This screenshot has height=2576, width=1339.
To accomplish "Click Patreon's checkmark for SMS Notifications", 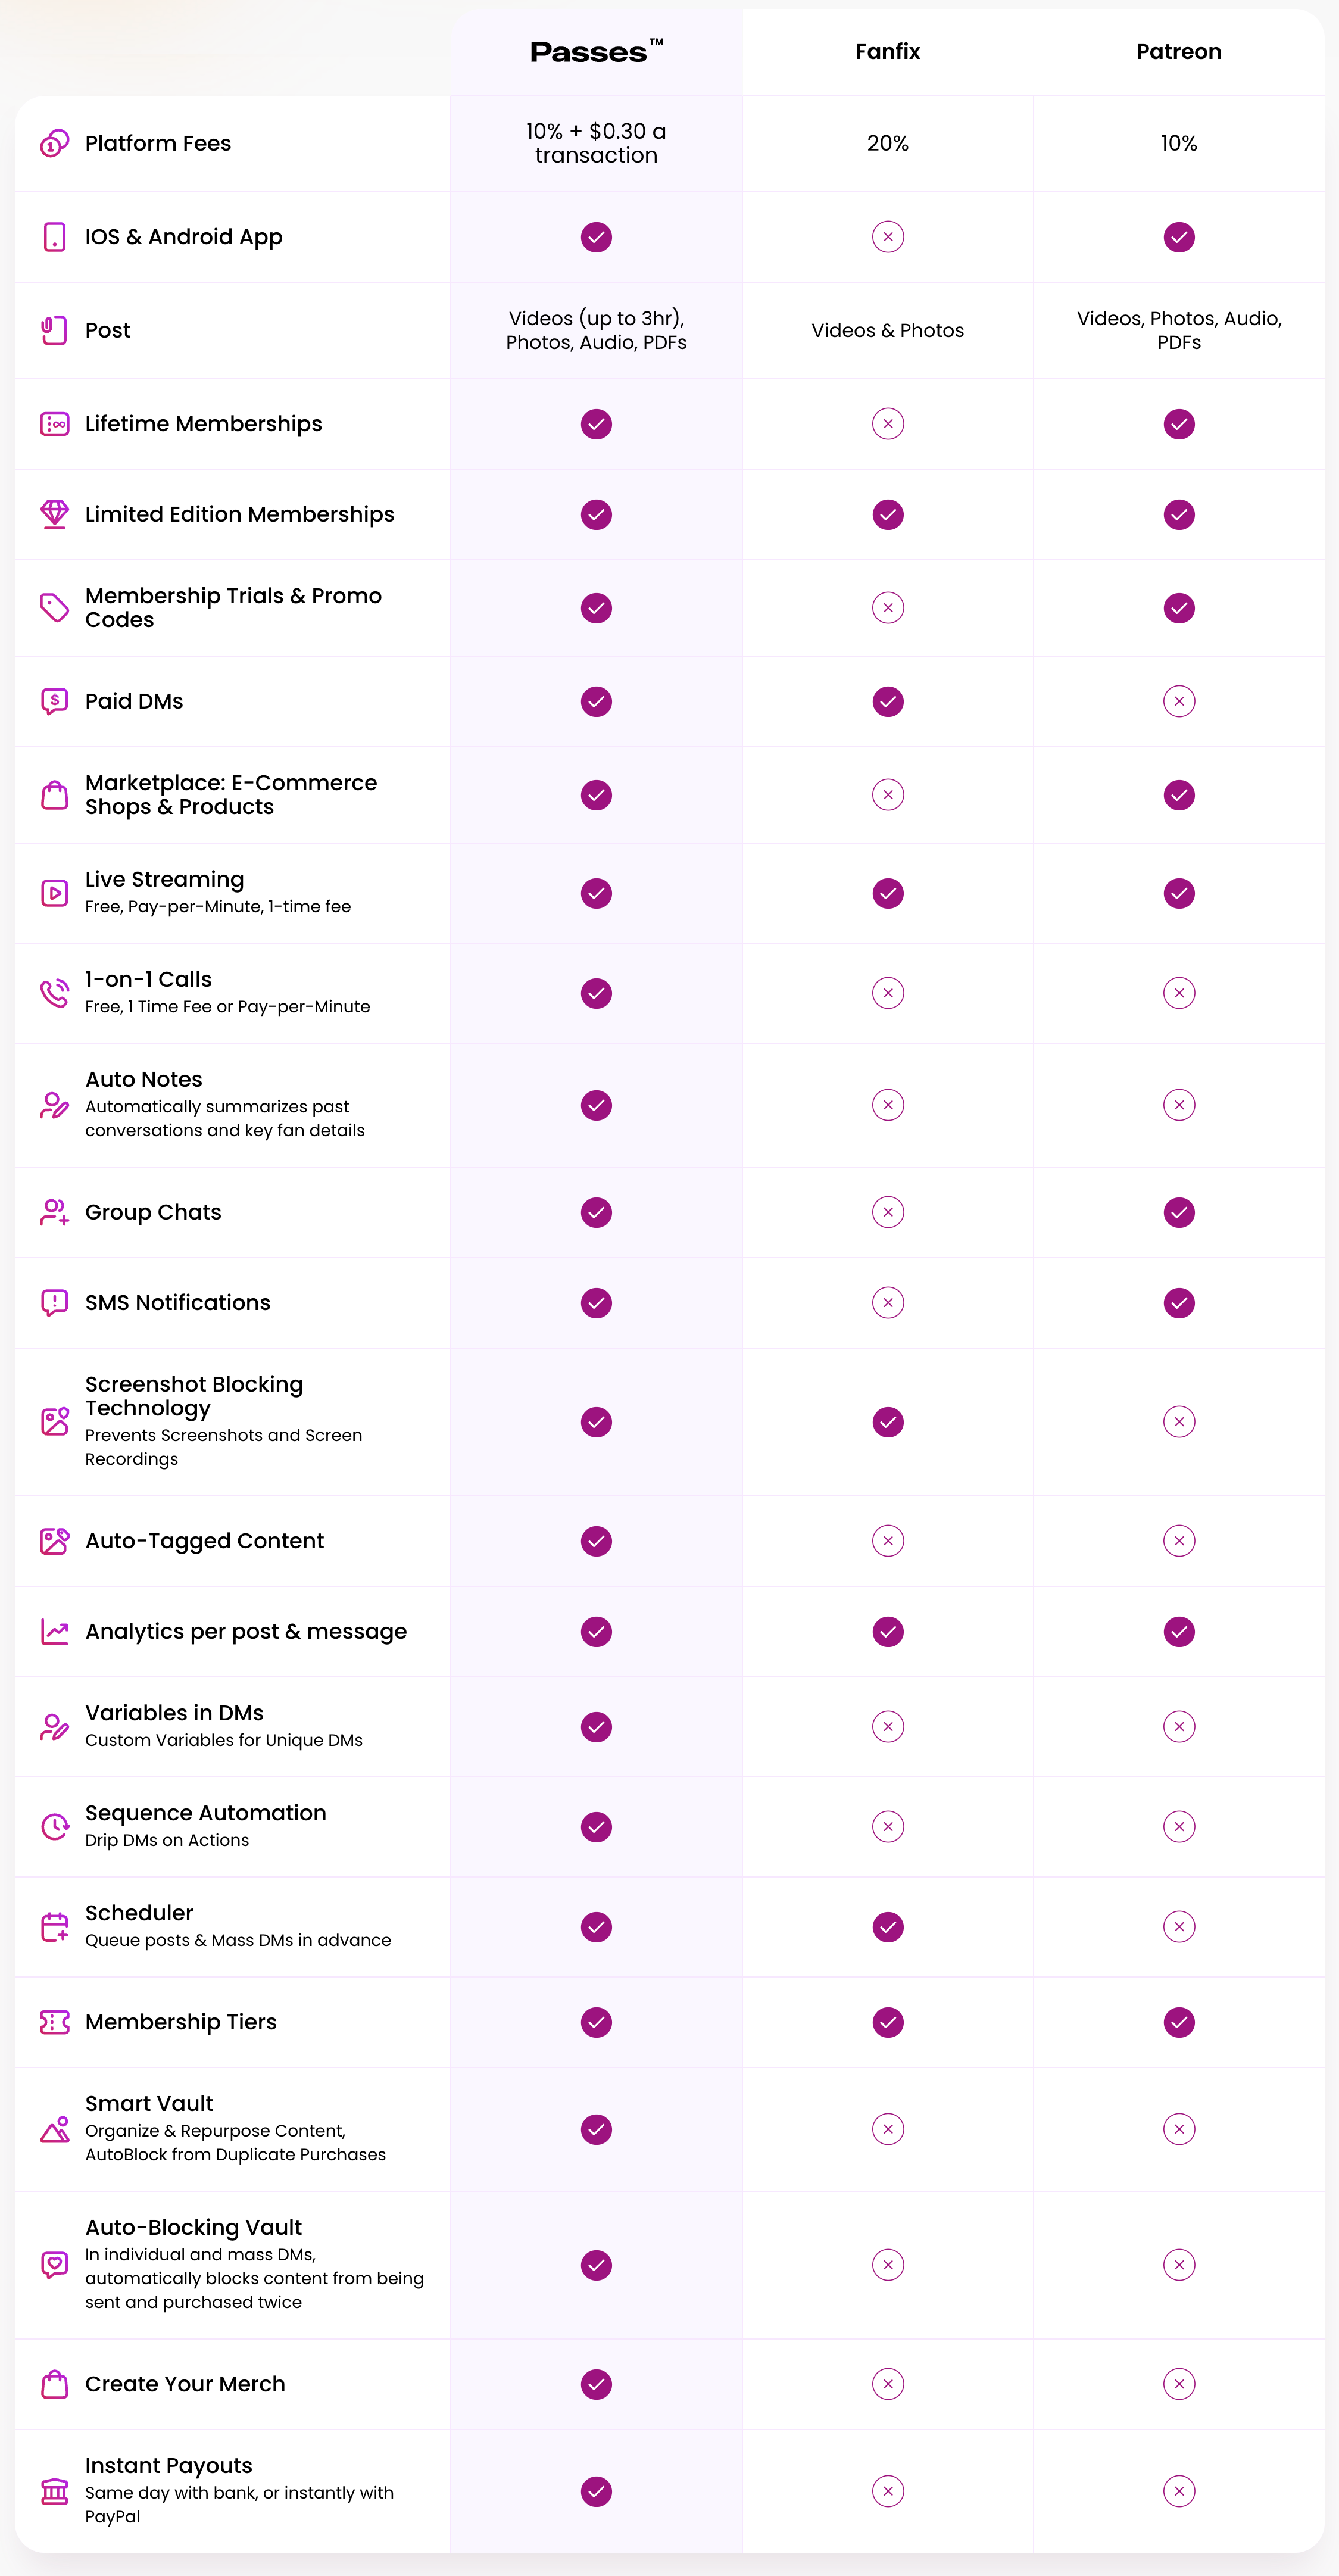I will point(1179,1303).
